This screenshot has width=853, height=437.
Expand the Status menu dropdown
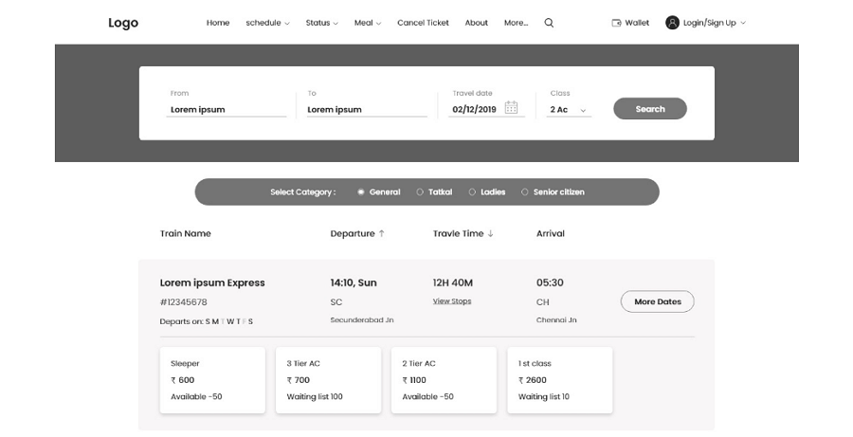tap(321, 23)
